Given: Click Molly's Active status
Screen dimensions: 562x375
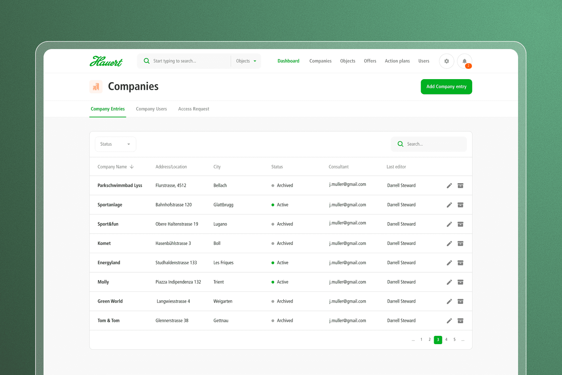Looking at the screenshot, I should tap(280, 282).
